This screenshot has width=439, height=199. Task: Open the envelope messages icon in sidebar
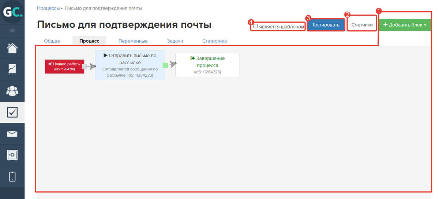(12, 134)
